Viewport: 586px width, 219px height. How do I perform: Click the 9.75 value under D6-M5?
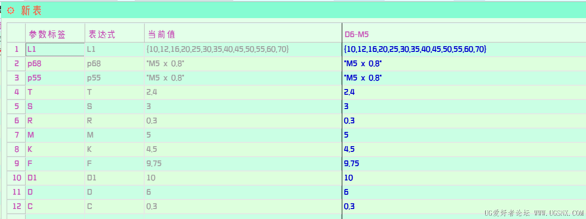coord(464,164)
